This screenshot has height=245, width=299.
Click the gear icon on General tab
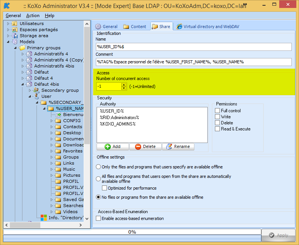pyautogui.click(x=98, y=27)
